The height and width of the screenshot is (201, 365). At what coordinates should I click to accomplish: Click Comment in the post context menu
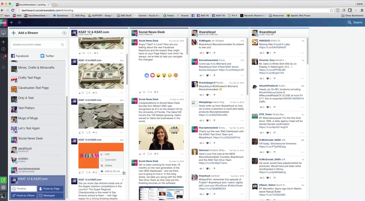click(111, 160)
